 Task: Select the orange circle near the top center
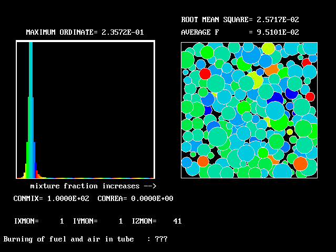tap(271, 69)
